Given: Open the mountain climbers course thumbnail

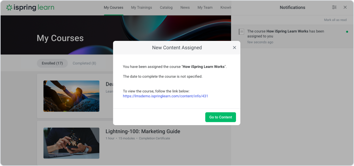Looking at the screenshot, I should (71, 96).
